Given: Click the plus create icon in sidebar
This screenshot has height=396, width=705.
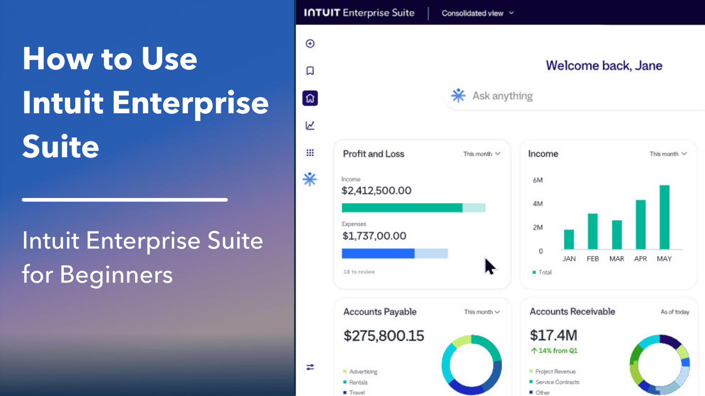Looking at the screenshot, I should [310, 44].
